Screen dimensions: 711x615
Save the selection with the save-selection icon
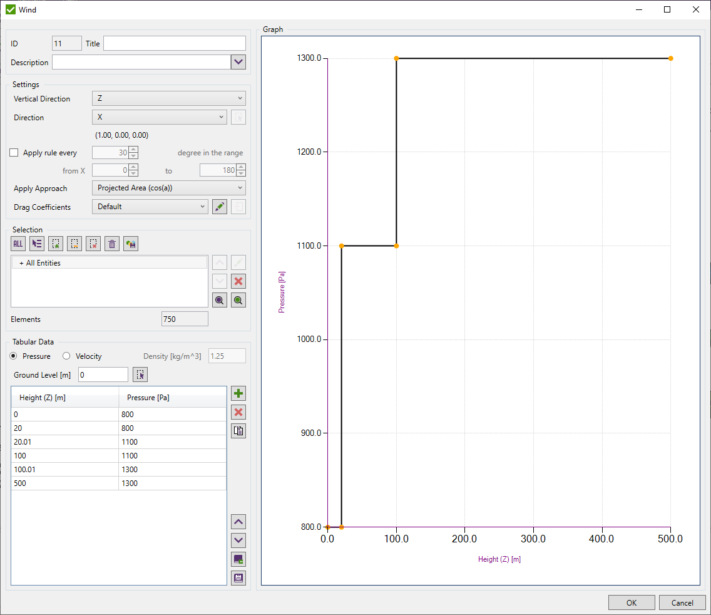(x=130, y=243)
